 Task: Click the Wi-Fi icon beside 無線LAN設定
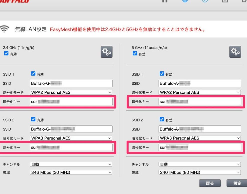click(x=4, y=29)
